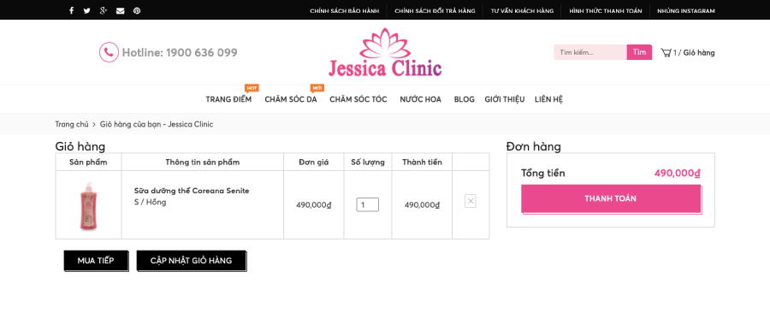Click the quantity input field
Screen dimensions: 770x331
[367, 204]
